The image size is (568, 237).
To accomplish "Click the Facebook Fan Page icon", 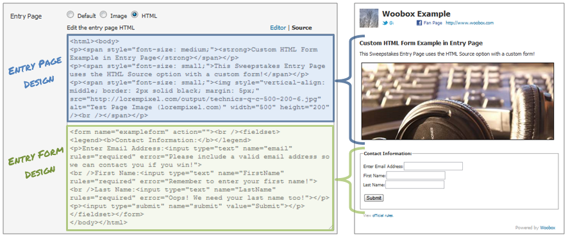I will (419, 23).
